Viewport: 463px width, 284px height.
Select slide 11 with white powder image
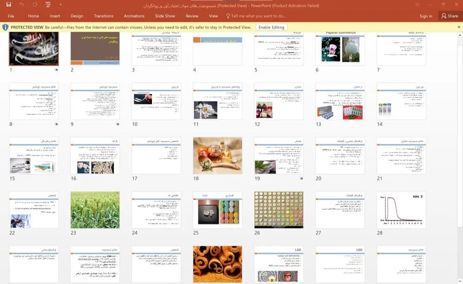point(218,101)
